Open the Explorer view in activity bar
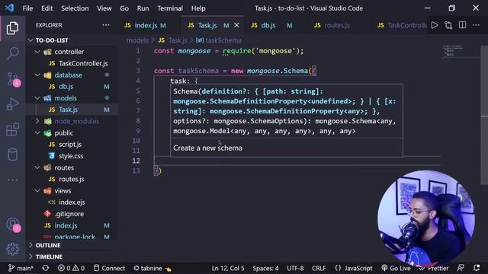 click(x=12, y=28)
